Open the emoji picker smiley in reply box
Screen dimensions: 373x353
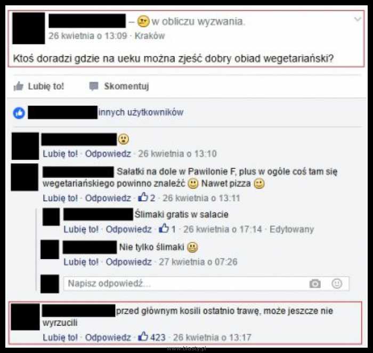pos(337,284)
